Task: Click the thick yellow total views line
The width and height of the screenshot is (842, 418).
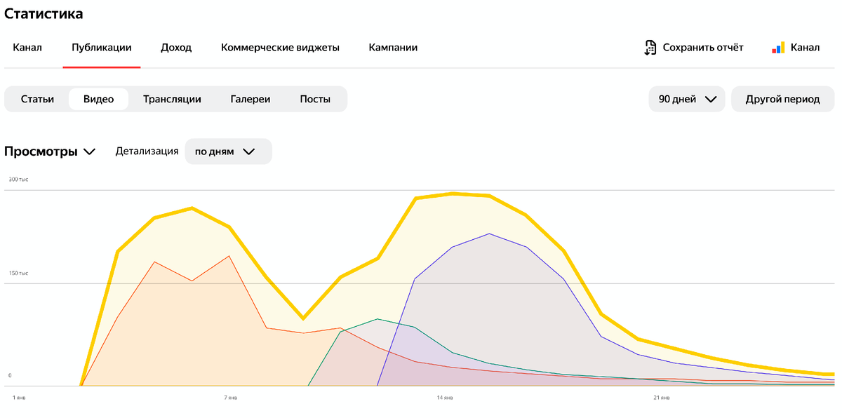Action: click(x=453, y=194)
